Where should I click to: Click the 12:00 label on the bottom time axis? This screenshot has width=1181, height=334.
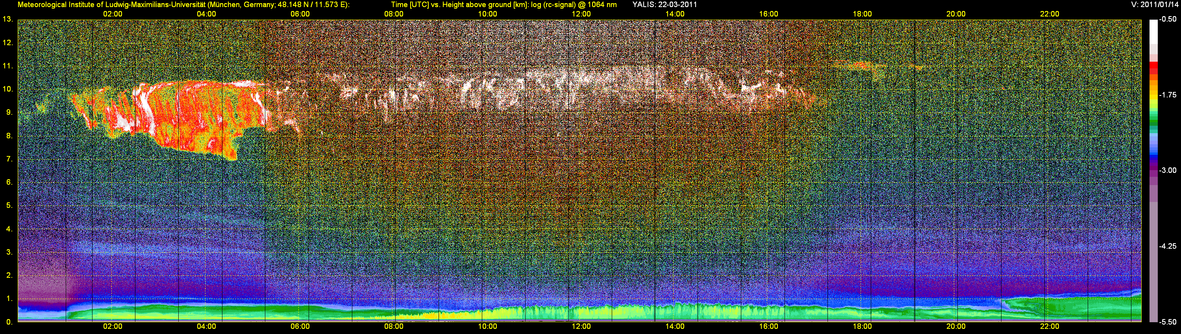point(581,326)
